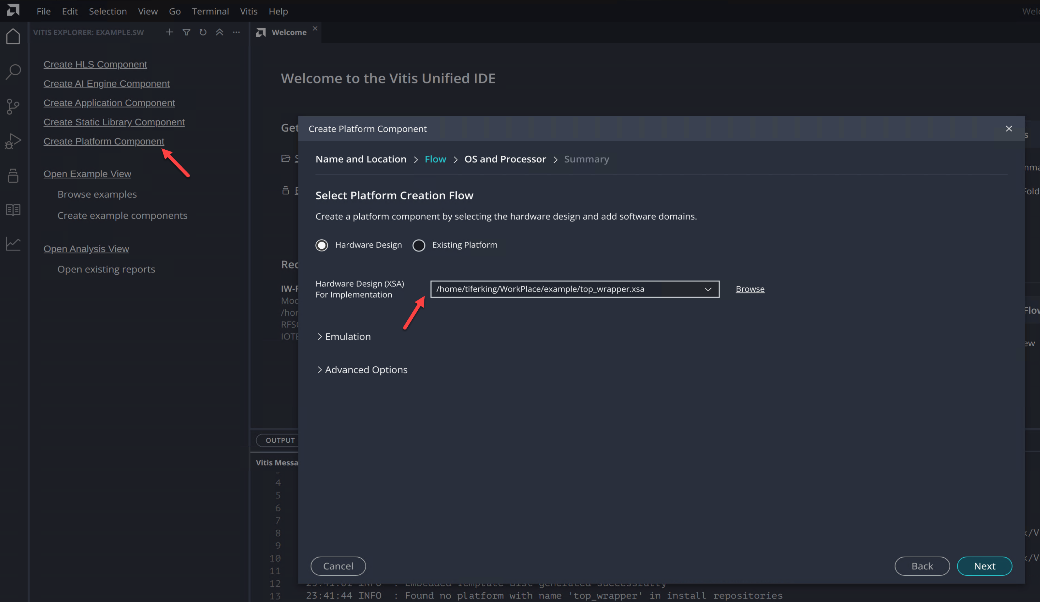1040x602 pixels.
Task: Click Browse examples entry
Action: (97, 194)
